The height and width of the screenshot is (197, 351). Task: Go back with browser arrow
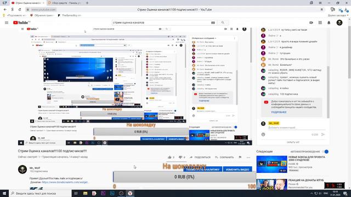tap(5, 10)
